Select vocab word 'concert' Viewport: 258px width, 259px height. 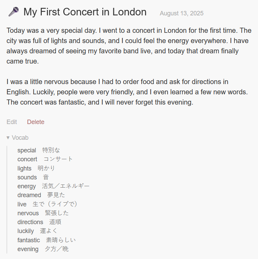pos(27,159)
